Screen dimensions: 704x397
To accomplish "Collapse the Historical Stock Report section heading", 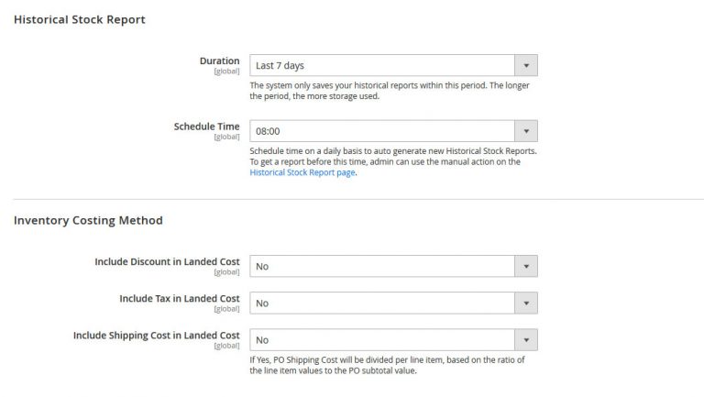I will [x=80, y=19].
